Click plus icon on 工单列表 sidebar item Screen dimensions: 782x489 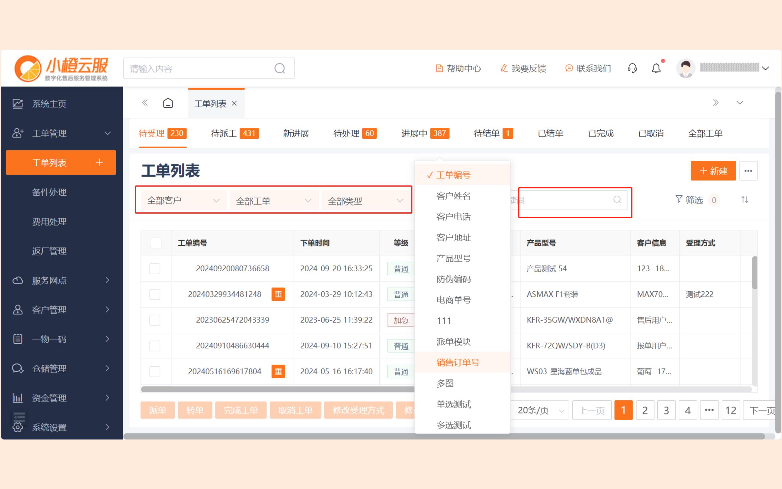pyautogui.click(x=100, y=162)
